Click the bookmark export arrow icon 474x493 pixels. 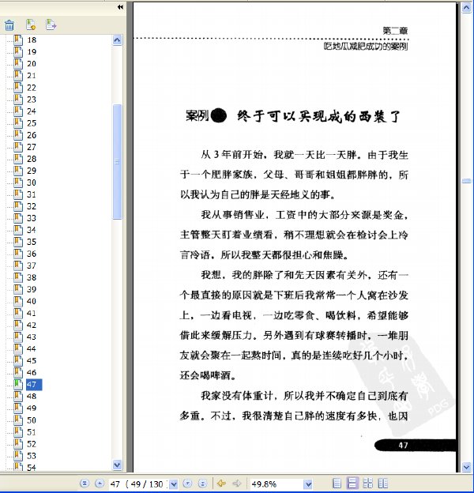pos(51,24)
